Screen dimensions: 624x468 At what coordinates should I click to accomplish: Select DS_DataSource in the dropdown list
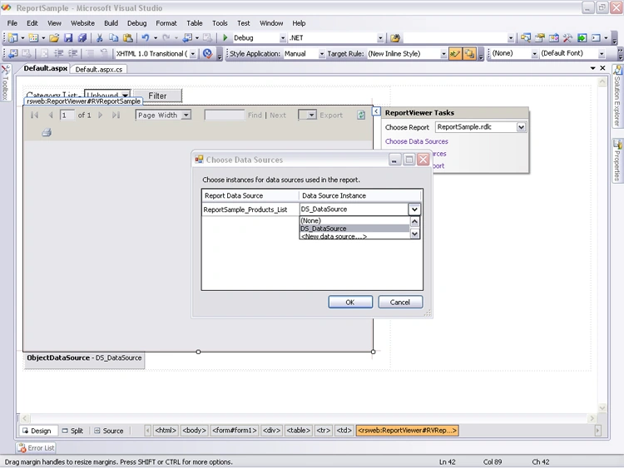[354, 229]
